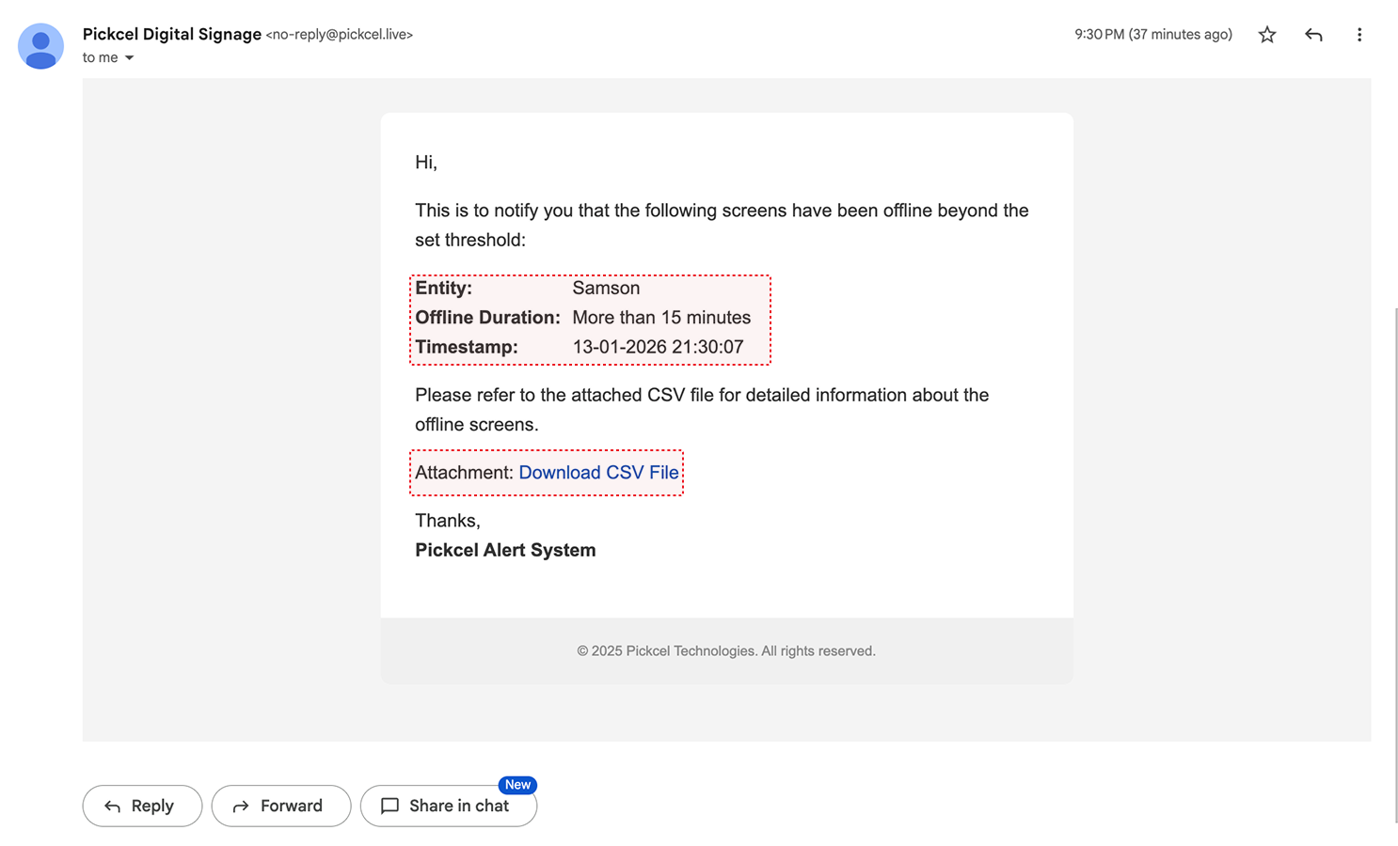Click the "More than 15 minutes" duration text
Screen dimensions: 1398x846
(661, 318)
